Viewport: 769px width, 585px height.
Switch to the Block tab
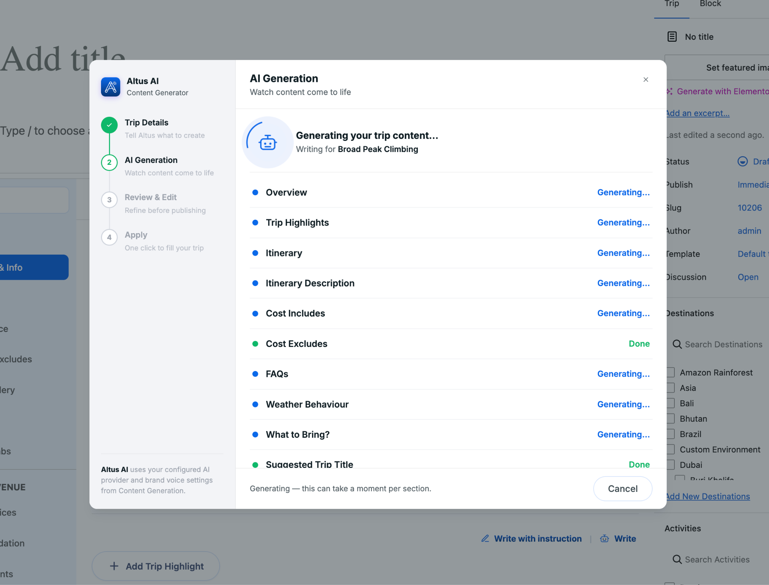pyautogui.click(x=710, y=4)
